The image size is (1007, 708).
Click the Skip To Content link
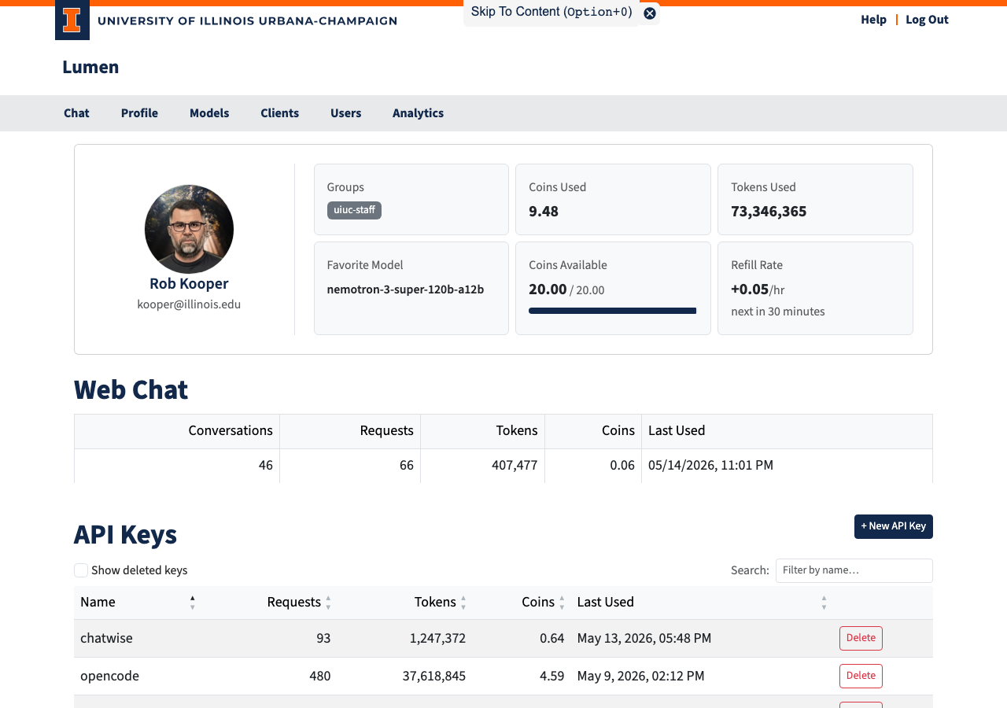click(x=551, y=12)
